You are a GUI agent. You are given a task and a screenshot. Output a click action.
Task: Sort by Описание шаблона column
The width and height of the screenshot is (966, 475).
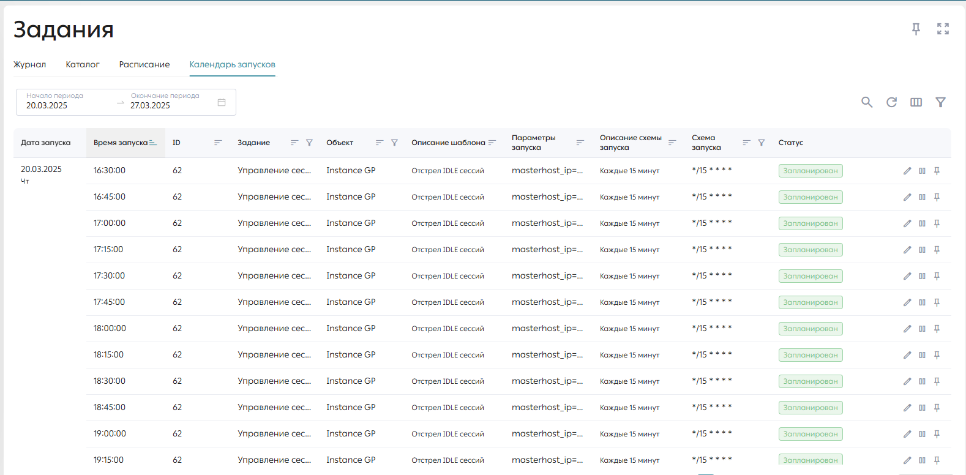[x=492, y=143]
